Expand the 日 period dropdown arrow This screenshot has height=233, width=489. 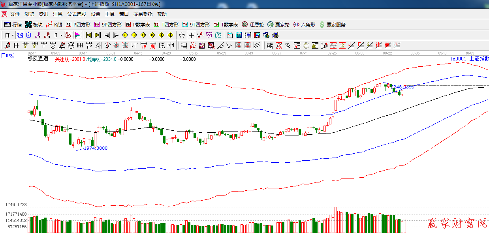[13, 35]
